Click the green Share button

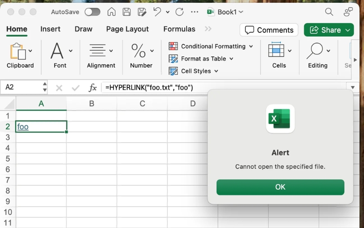(x=329, y=30)
